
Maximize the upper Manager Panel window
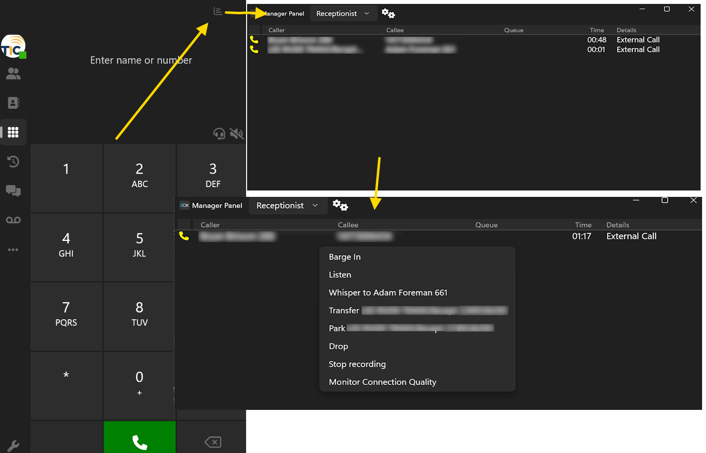pos(666,9)
